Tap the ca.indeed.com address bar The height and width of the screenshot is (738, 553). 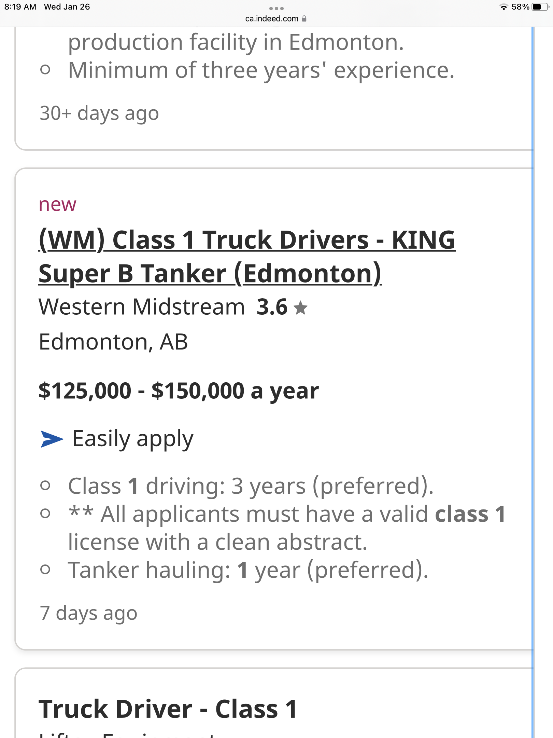272,19
